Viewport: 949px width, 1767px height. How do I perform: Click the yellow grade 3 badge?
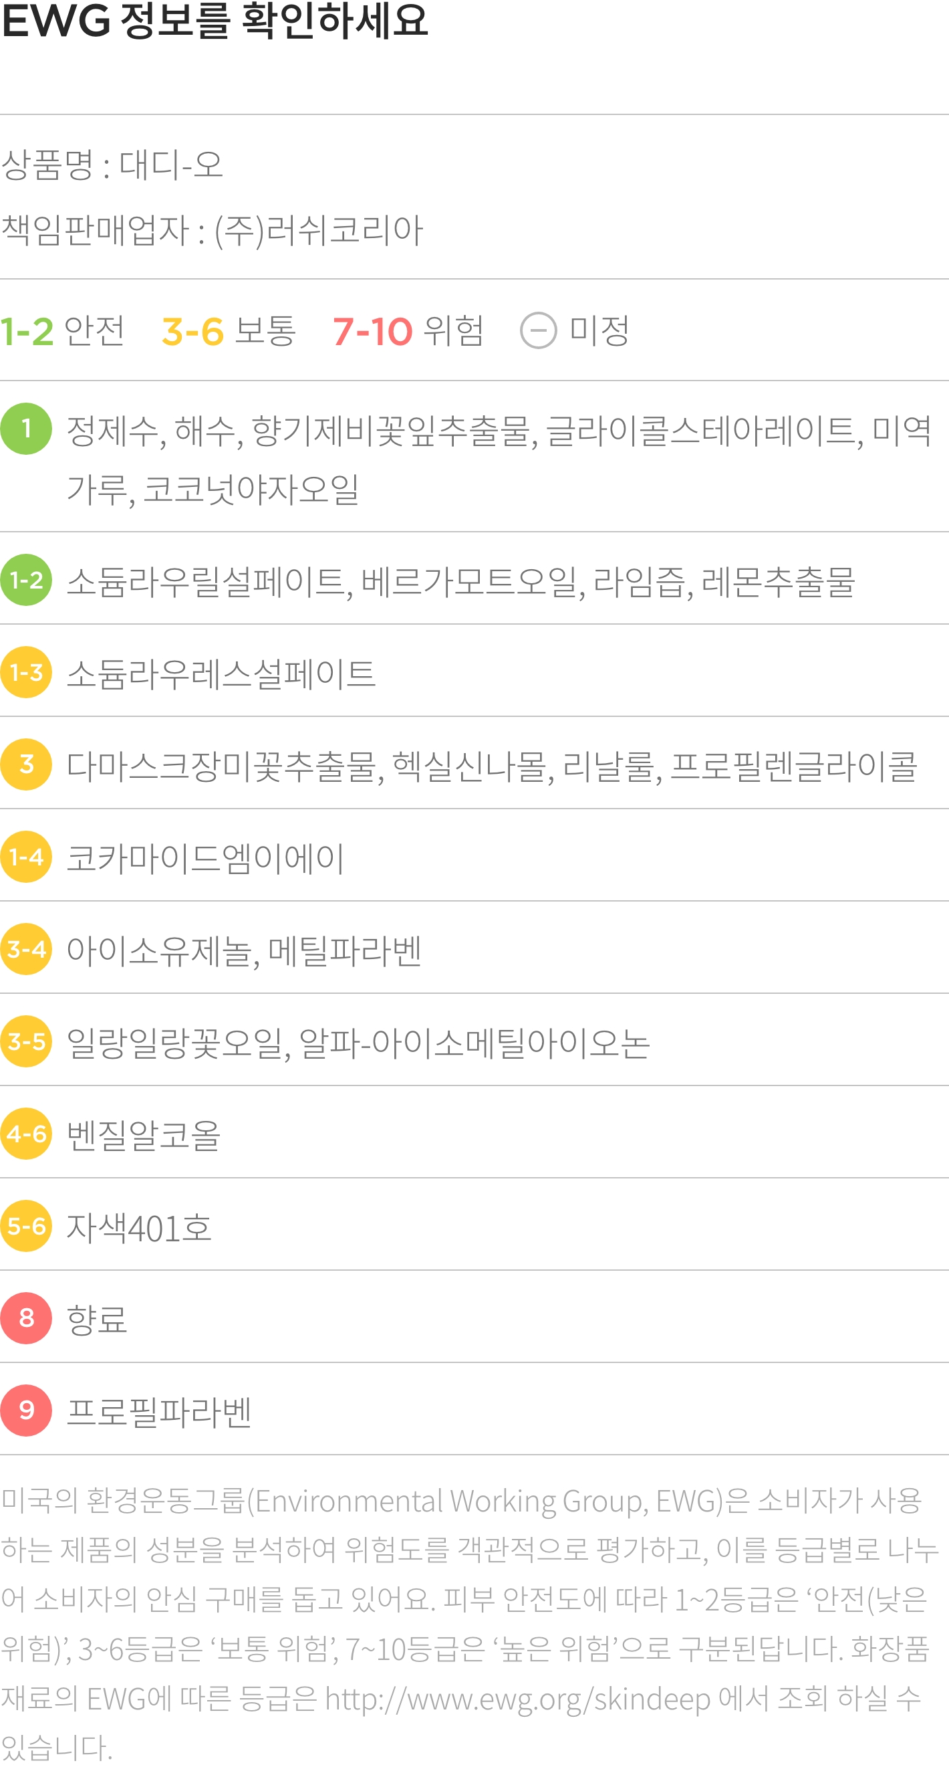[x=26, y=764]
